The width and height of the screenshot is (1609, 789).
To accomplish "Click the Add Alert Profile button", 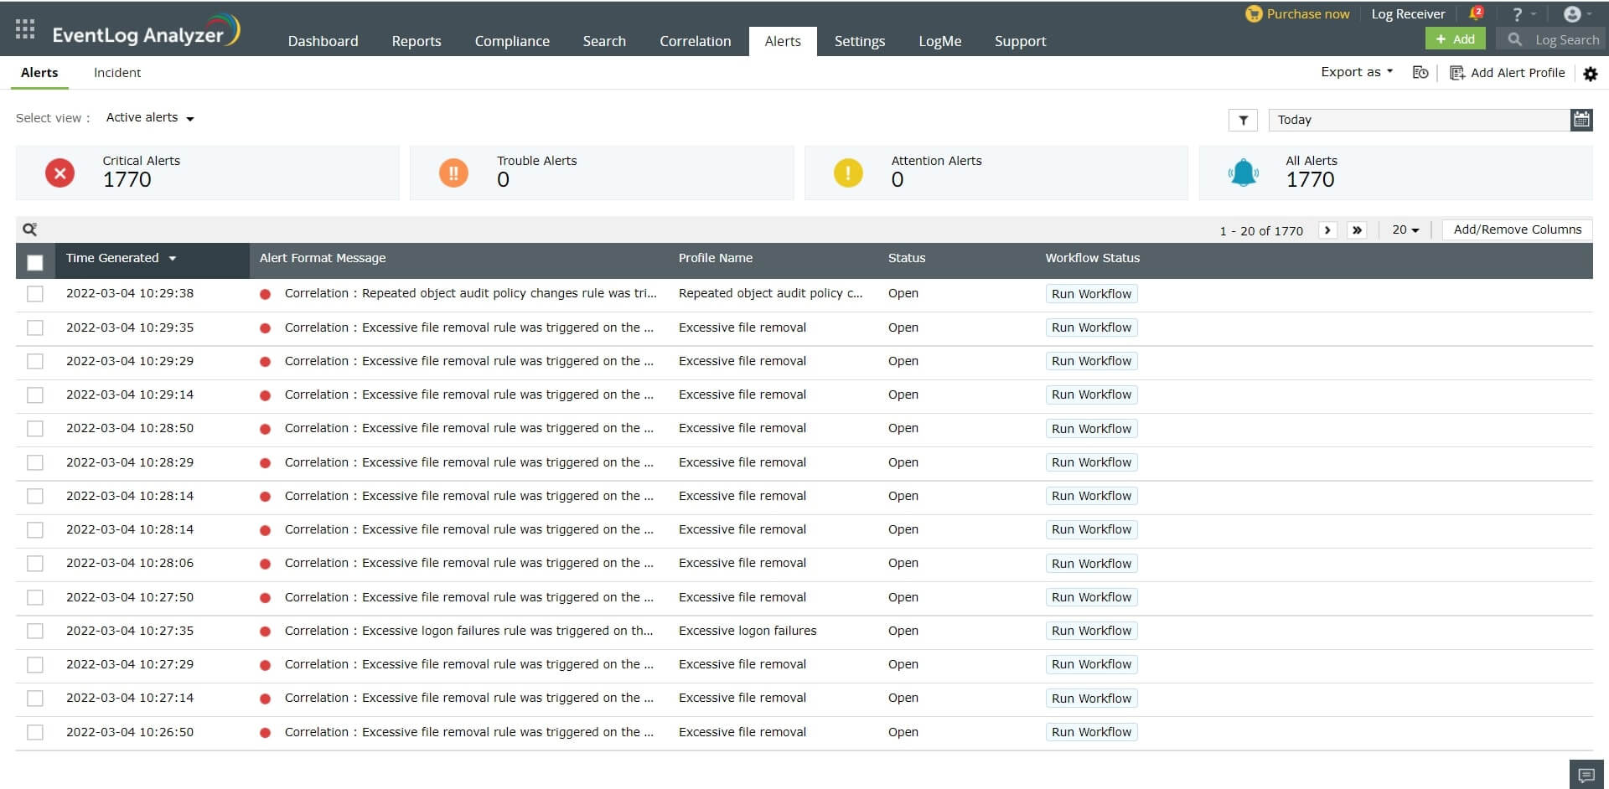I will (1508, 73).
